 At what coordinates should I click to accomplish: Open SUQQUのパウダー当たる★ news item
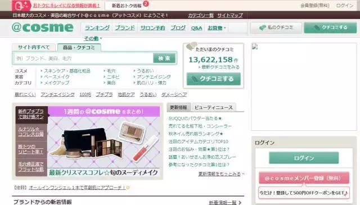tap(195, 119)
